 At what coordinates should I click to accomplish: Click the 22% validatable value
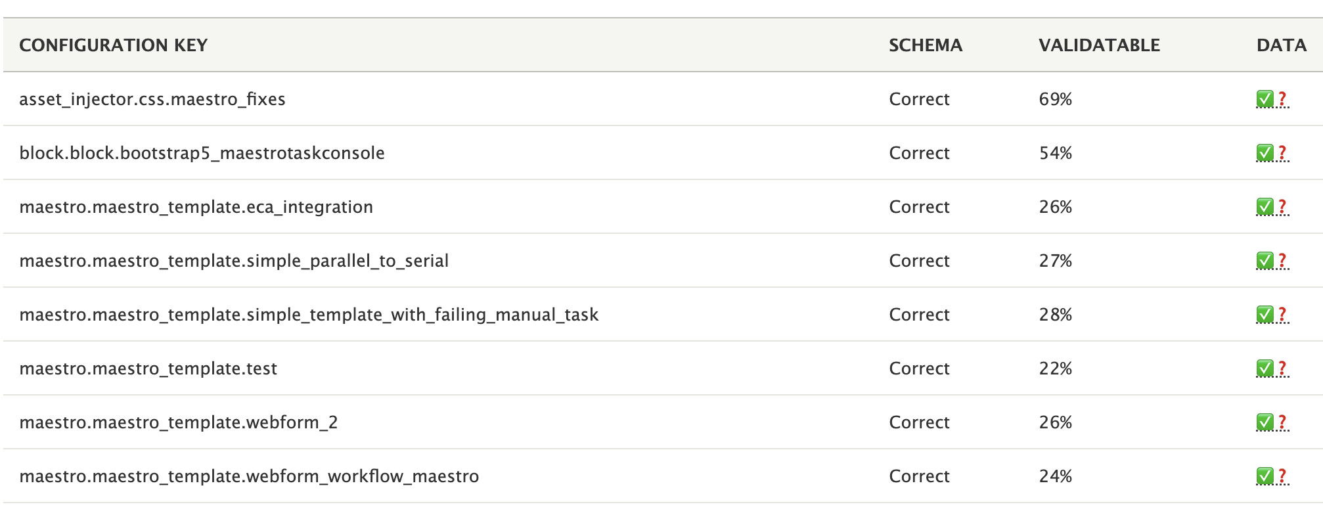1056,369
